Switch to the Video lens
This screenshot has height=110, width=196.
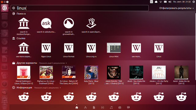103,108
